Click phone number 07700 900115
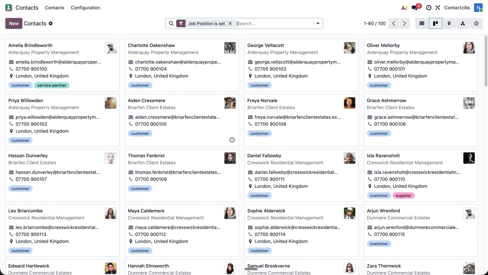 (x=389, y=234)
